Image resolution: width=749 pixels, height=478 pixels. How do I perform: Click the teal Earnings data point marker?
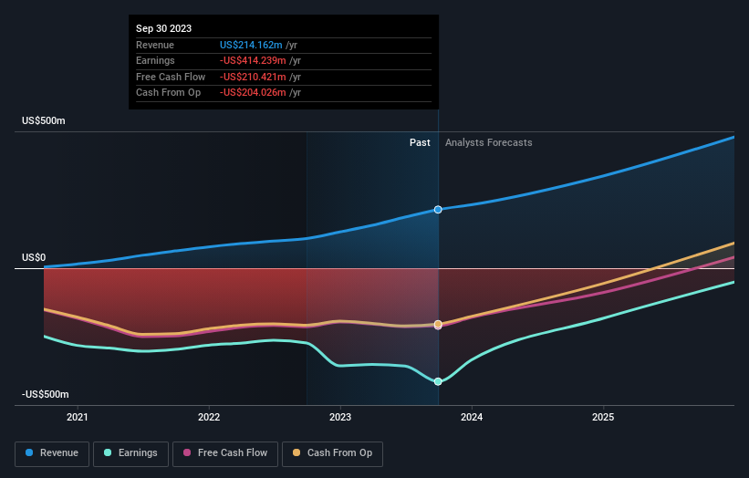pos(438,381)
